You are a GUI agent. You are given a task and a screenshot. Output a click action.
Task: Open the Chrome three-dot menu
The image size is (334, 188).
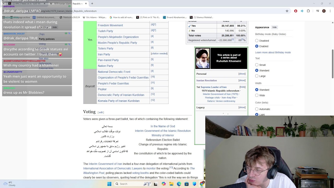[330, 11]
